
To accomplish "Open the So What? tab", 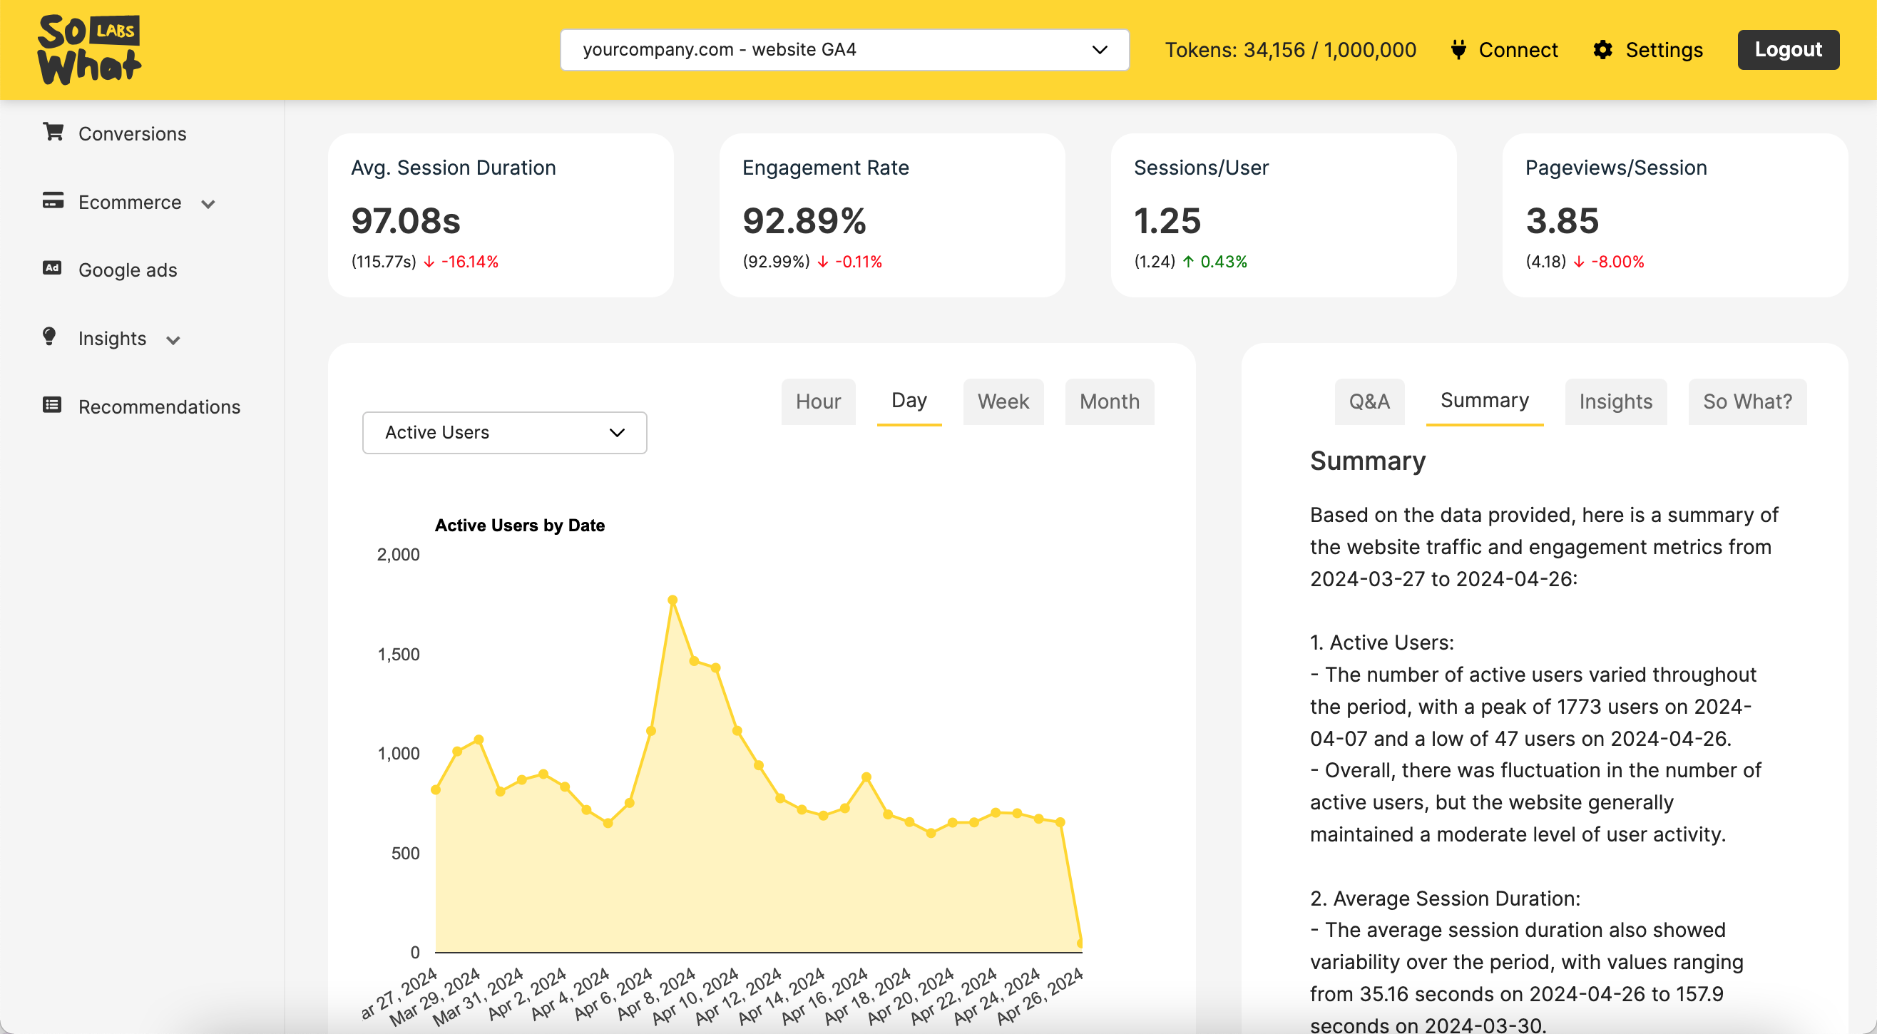I will [x=1746, y=401].
